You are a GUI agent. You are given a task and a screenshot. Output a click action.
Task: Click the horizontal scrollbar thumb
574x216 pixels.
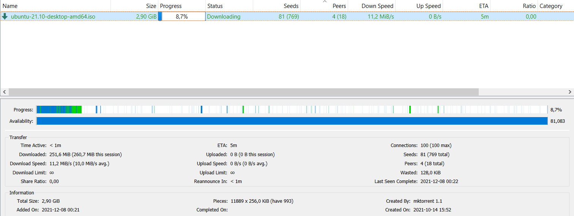(x=244, y=92)
